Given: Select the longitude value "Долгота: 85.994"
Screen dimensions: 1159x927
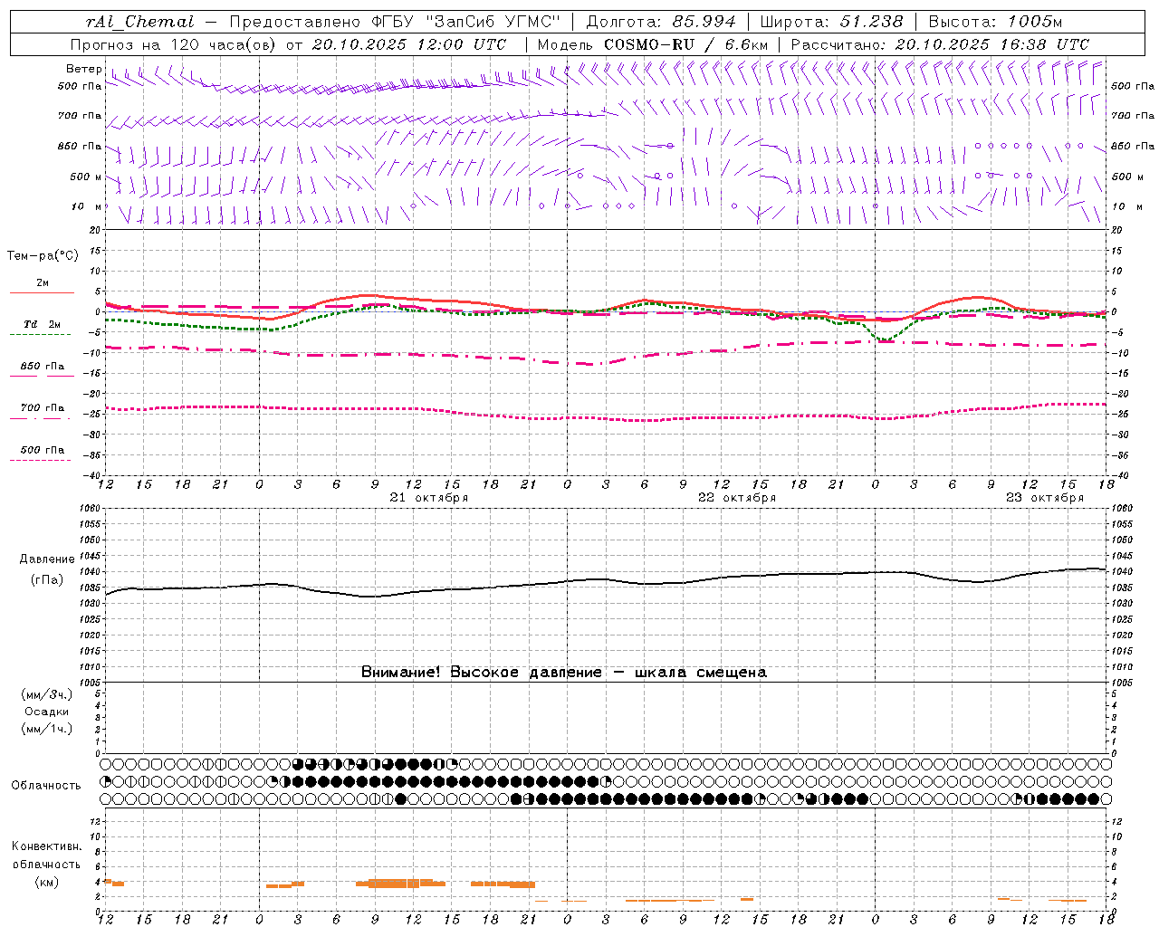Looking at the screenshot, I should pyautogui.click(x=662, y=22).
